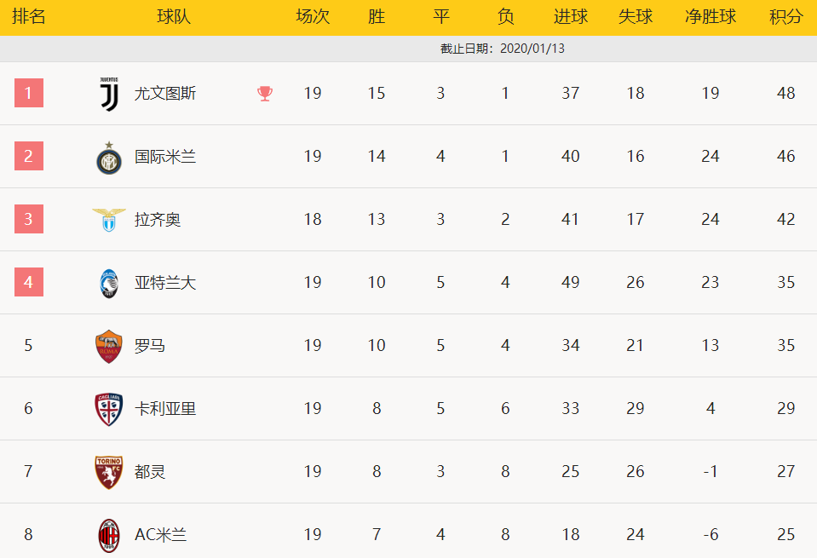Click the red rank 4 badge
The width and height of the screenshot is (817, 558).
(29, 282)
